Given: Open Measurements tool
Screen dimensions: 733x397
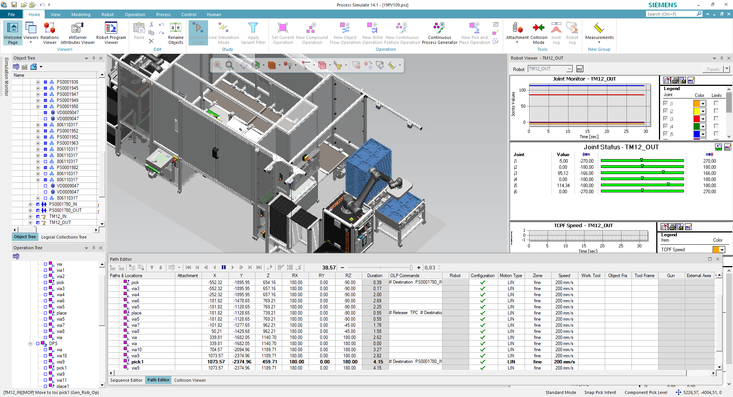Looking at the screenshot, I should pos(599,33).
